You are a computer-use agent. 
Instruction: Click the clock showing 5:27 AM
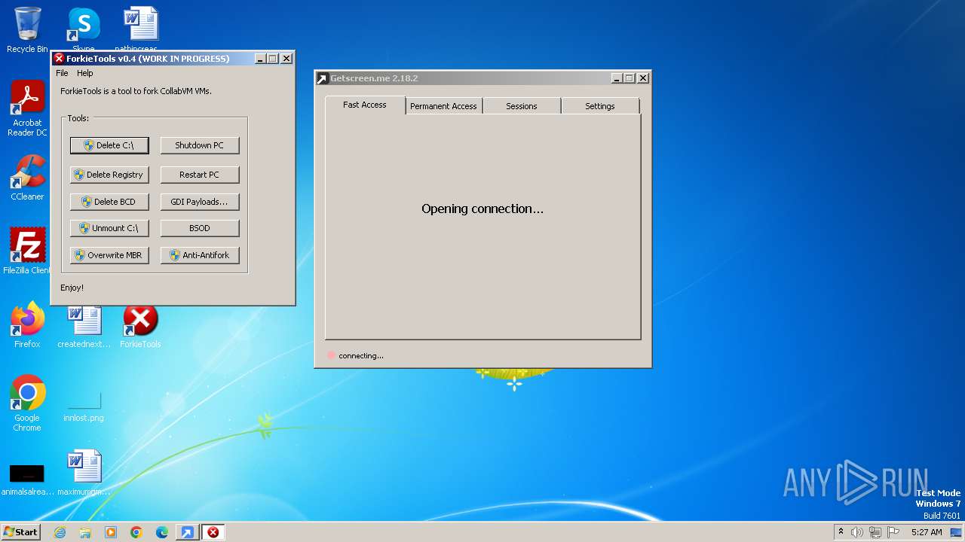point(927,532)
